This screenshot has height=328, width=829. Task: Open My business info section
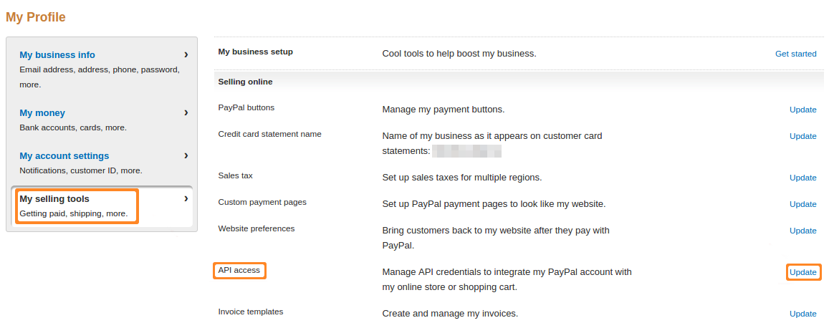point(57,55)
